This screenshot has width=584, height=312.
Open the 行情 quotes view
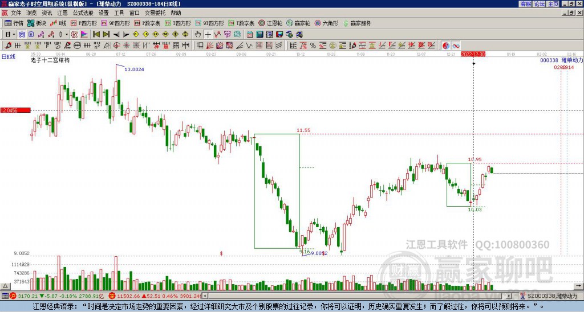pyautogui.click(x=14, y=23)
